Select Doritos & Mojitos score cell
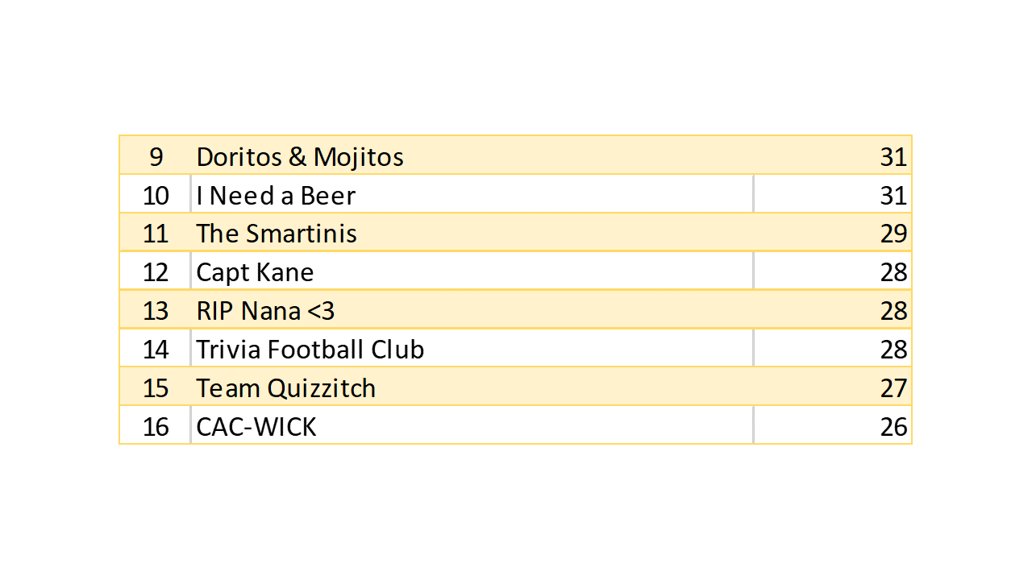 coord(893,156)
